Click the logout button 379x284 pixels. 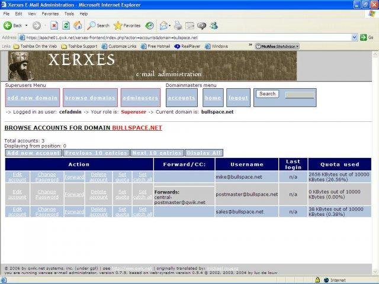coord(238,98)
